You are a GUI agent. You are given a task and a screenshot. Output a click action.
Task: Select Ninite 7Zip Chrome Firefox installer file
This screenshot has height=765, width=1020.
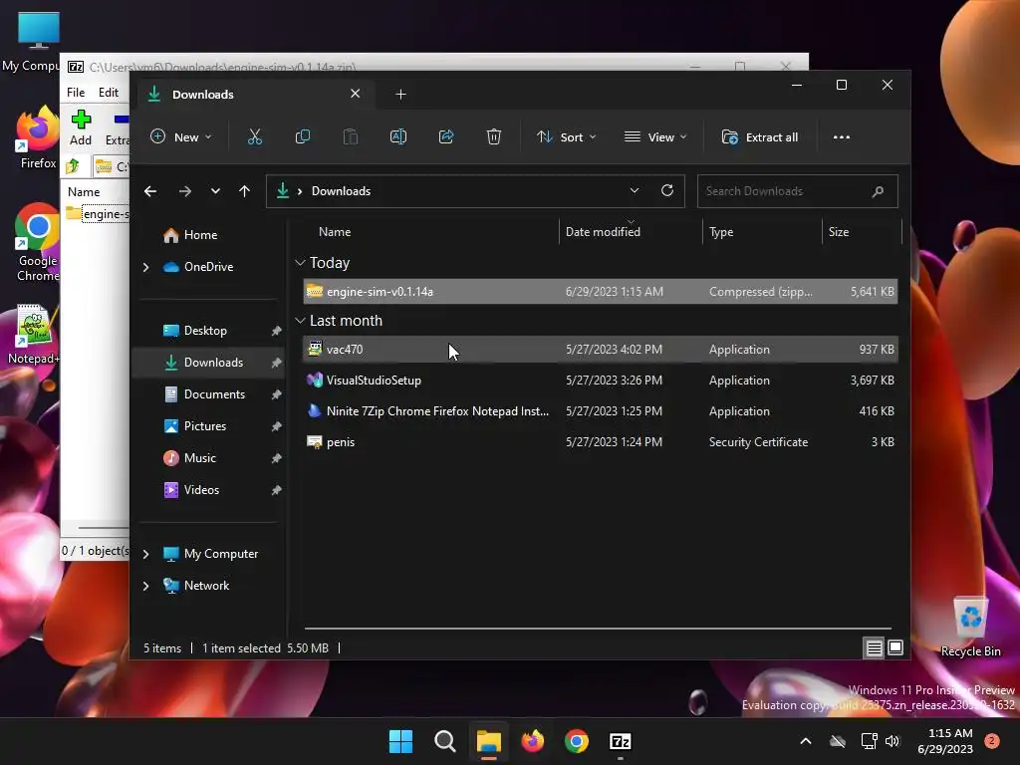(600, 411)
